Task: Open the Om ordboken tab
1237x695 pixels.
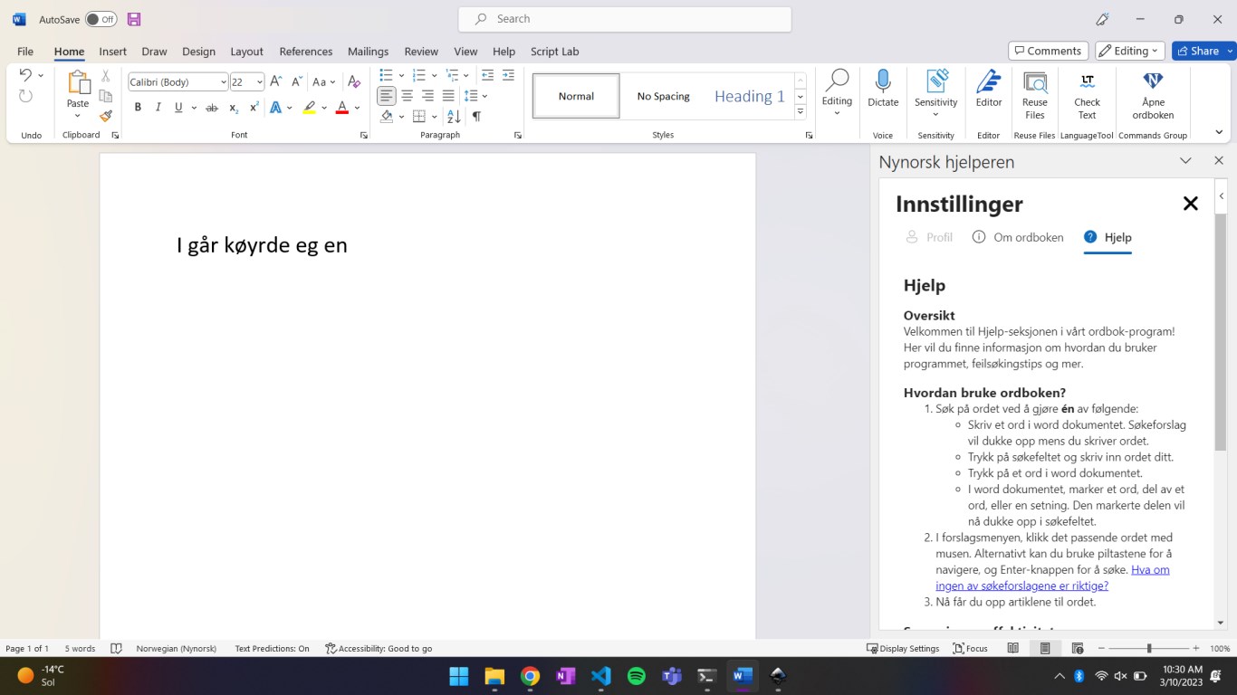Action: tap(1018, 237)
